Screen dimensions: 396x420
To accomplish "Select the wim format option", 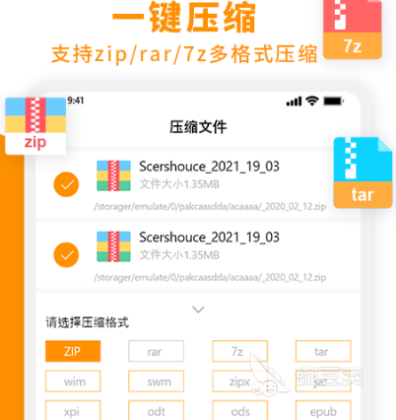I will (x=73, y=382).
